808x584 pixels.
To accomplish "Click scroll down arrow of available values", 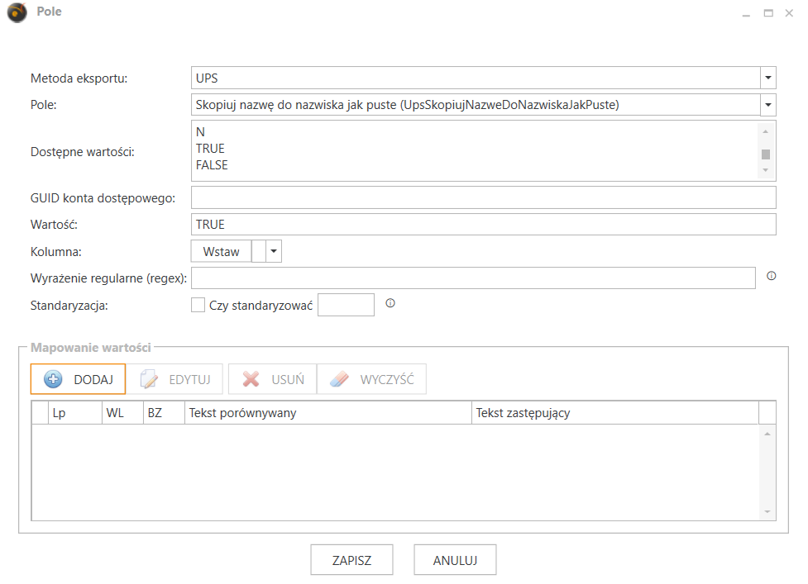I will 766,170.
